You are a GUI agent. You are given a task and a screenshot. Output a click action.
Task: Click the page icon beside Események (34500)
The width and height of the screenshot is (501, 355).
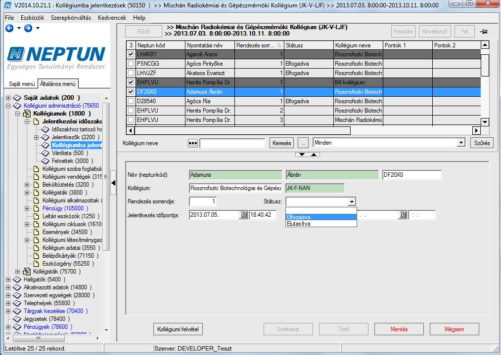(x=37, y=232)
